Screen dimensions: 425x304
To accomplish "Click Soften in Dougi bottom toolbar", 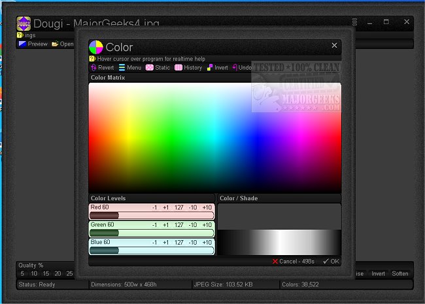I will (x=400, y=274).
